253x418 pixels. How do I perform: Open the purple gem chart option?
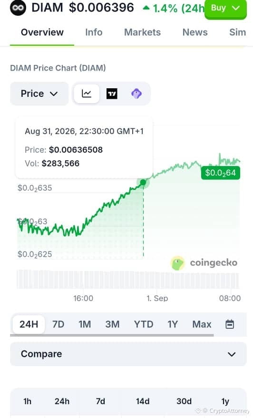[136, 94]
